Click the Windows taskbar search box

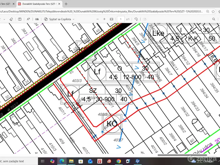point(17,161)
